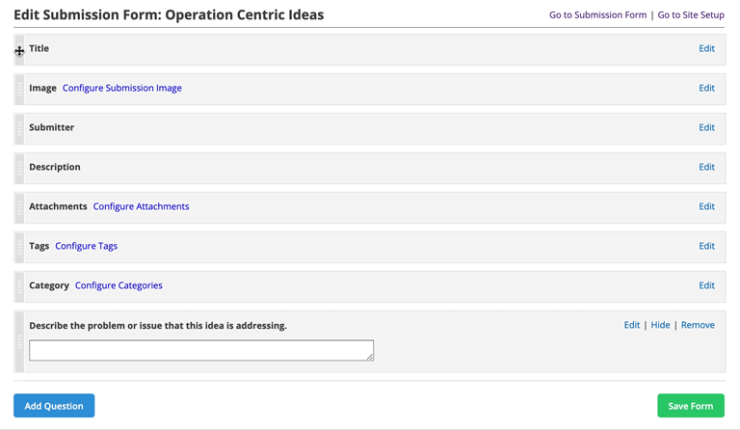Go to Site Setup
This screenshot has height=430, width=740.
coord(691,14)
